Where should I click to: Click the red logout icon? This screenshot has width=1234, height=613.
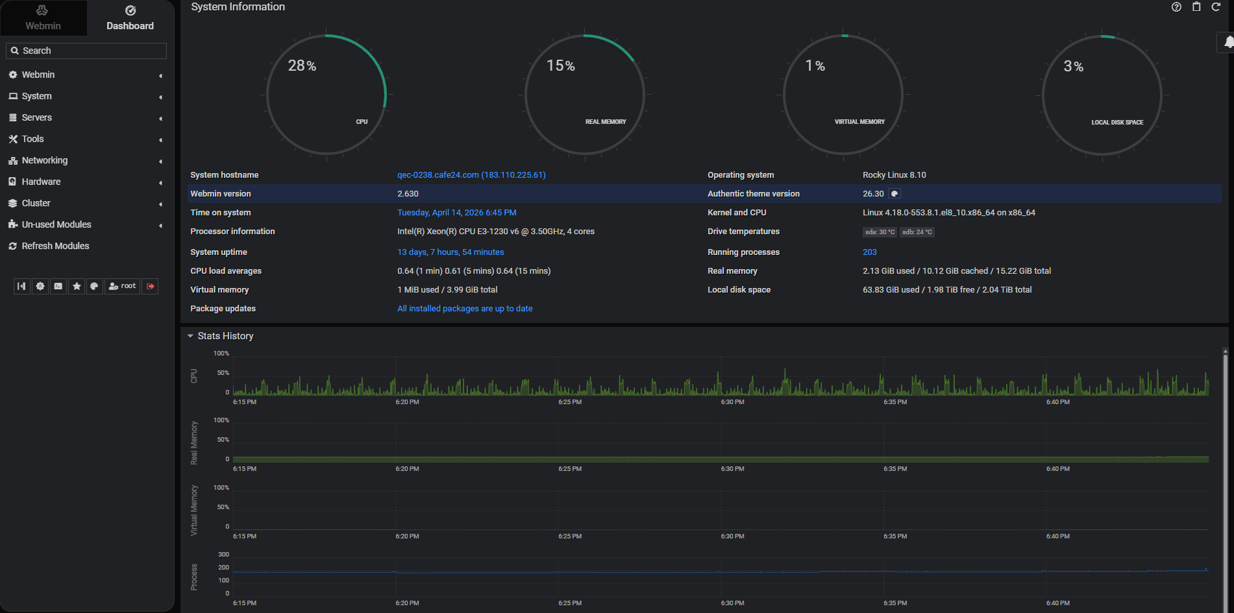(x=151, y=286)
